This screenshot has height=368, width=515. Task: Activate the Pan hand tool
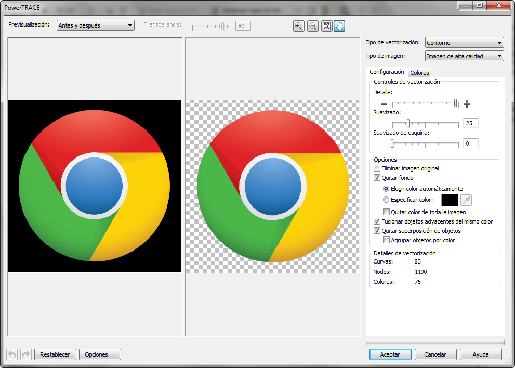[339, 26]
